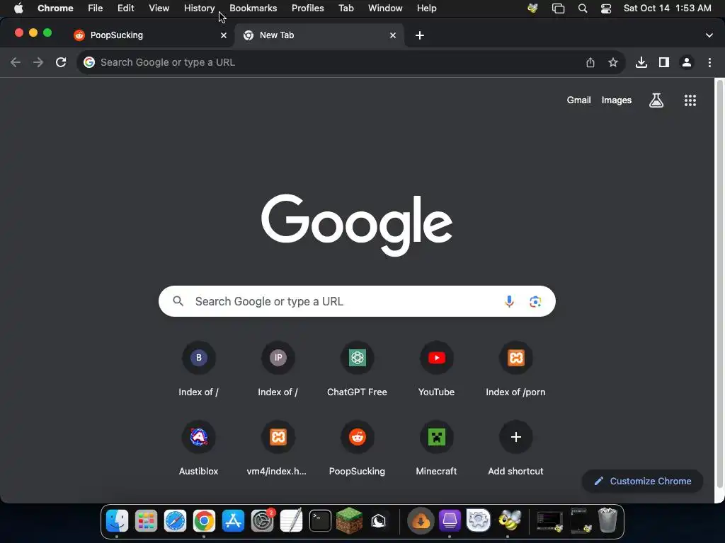This screenshot has height=543, width=725.
Task: Open the Trash in the Dock
Action: tap(607, 520)
